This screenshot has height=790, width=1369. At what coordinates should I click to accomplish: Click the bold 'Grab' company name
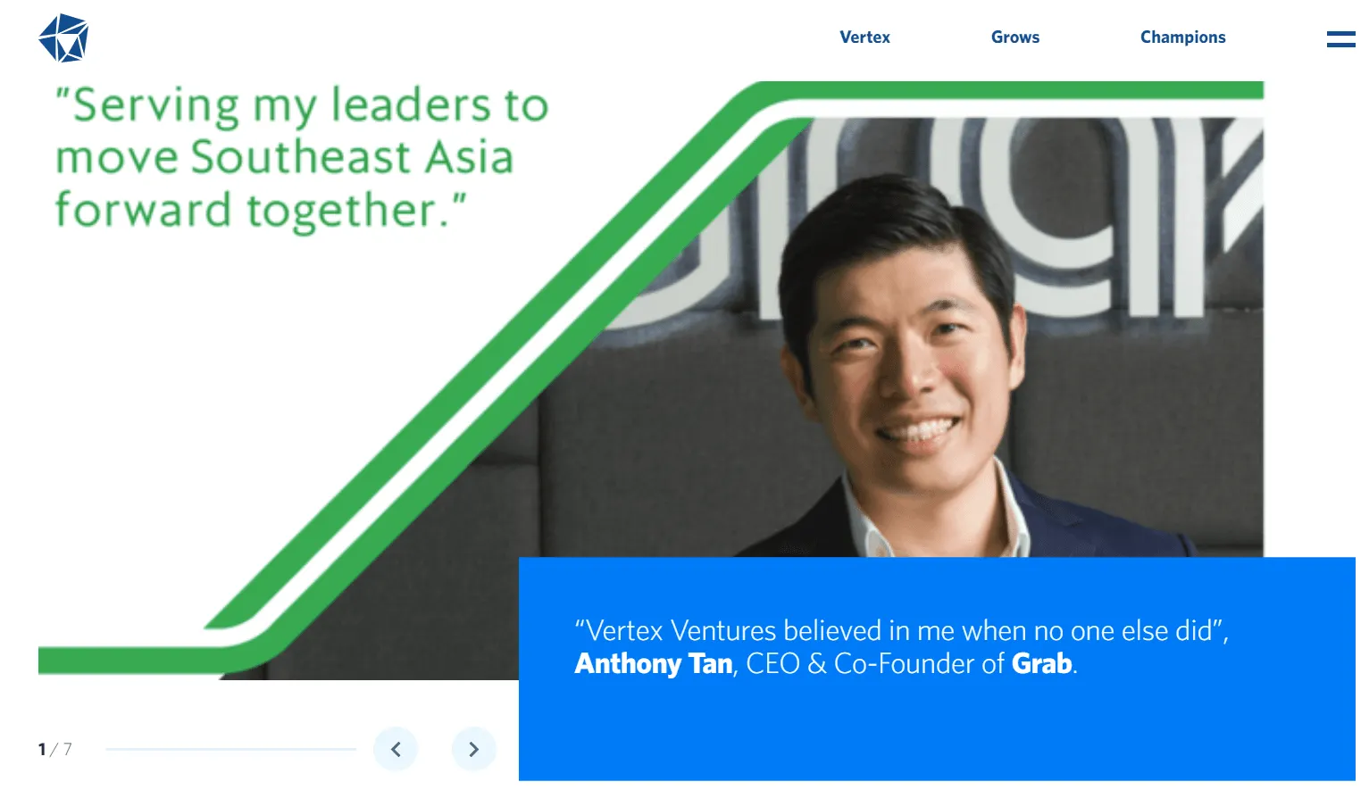point(1041,664)
